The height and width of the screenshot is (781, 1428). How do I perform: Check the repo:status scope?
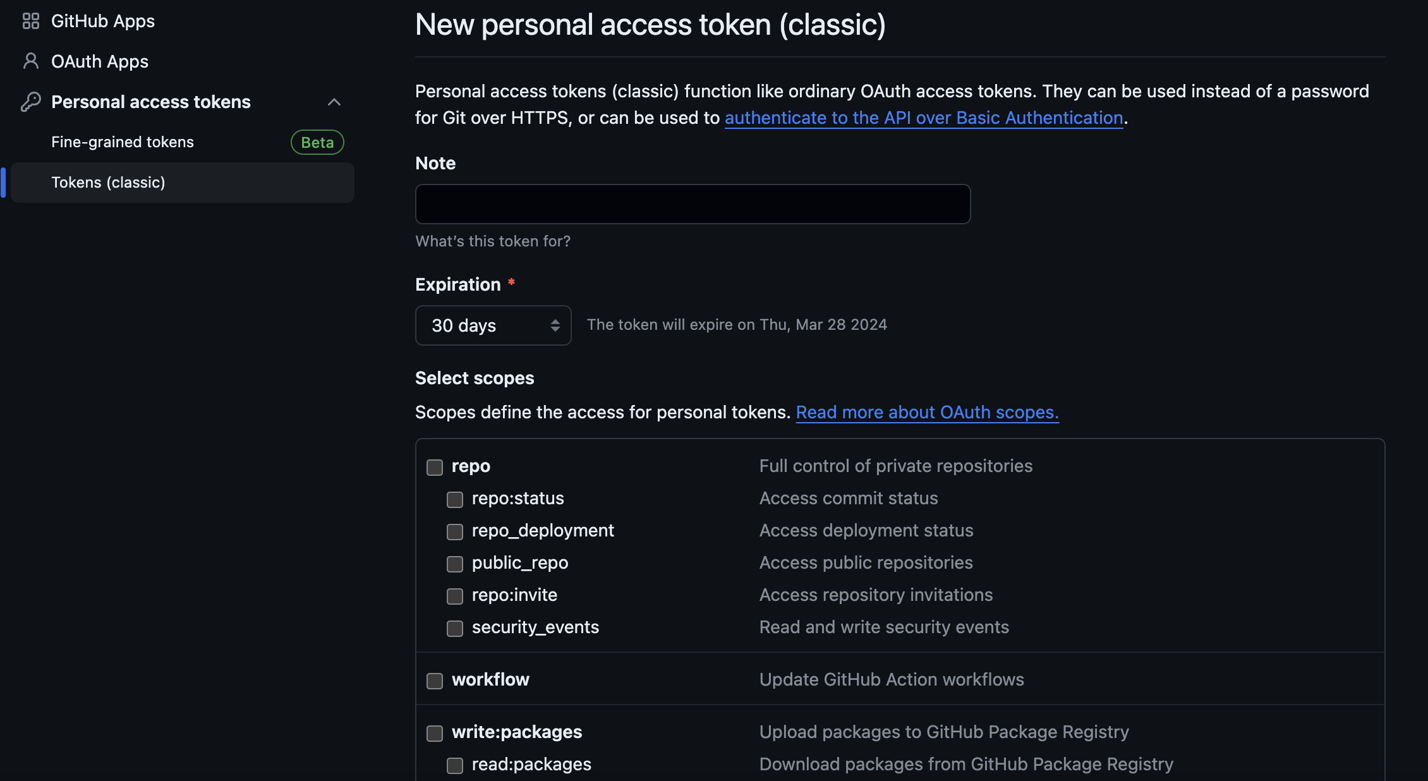point(455,500)
